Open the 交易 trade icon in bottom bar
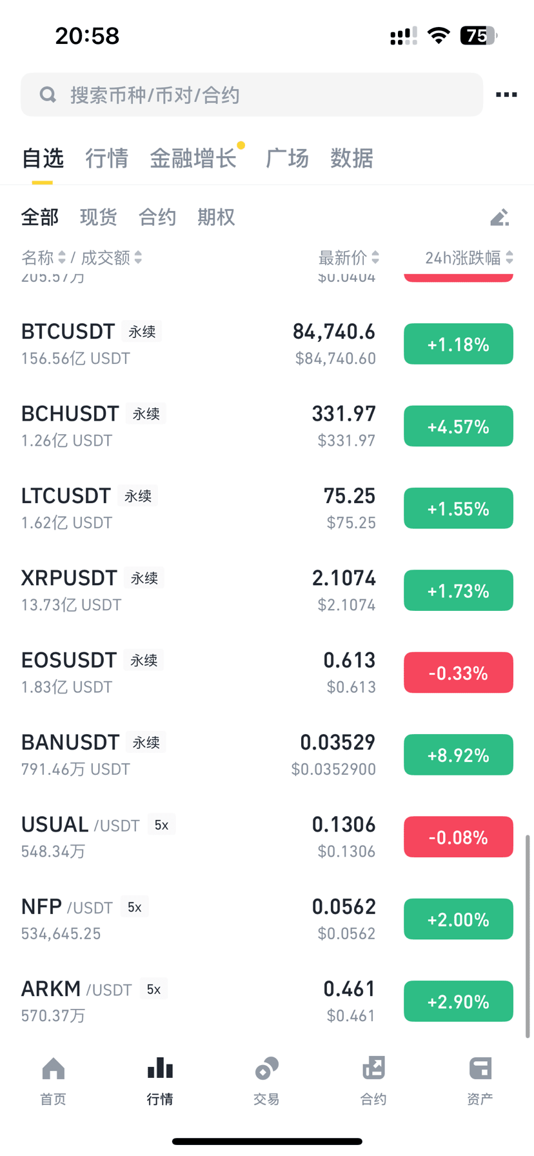The height and width of the screenshot is (1156, 534). [x=266, y=1069]
